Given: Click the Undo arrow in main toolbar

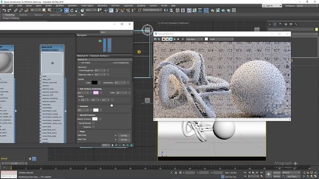Looking at the screenshot, I should [4, 10].
